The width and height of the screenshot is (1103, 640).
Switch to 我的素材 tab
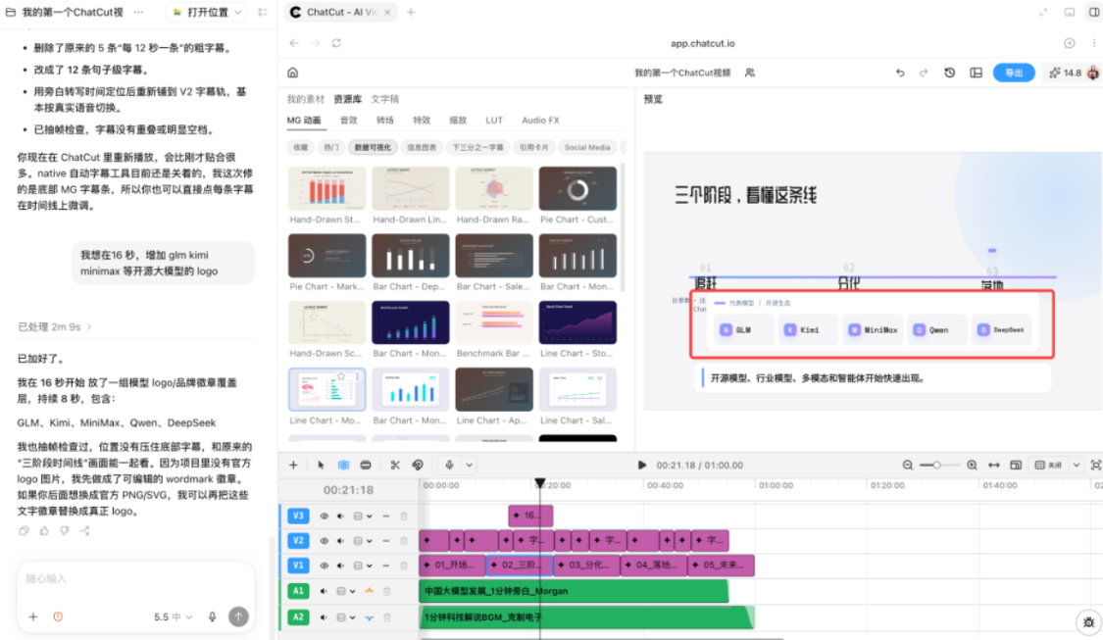coord(305,99)
